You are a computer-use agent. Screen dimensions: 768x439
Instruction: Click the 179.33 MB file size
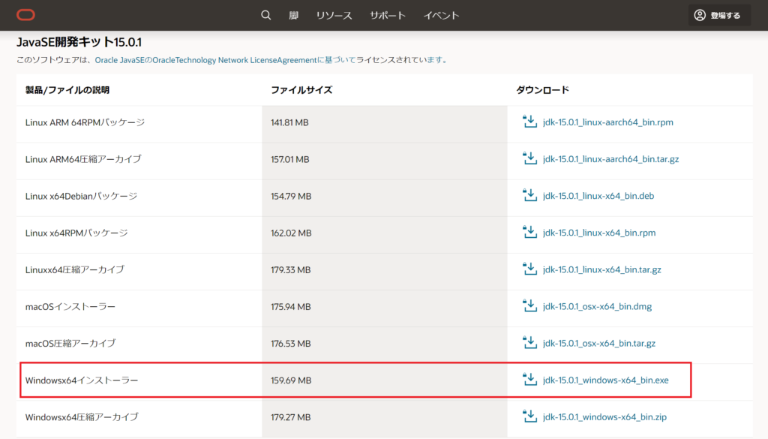pos(291,269)
